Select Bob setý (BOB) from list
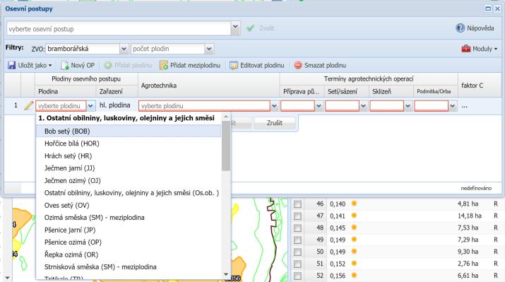 (x=129, y=131)
